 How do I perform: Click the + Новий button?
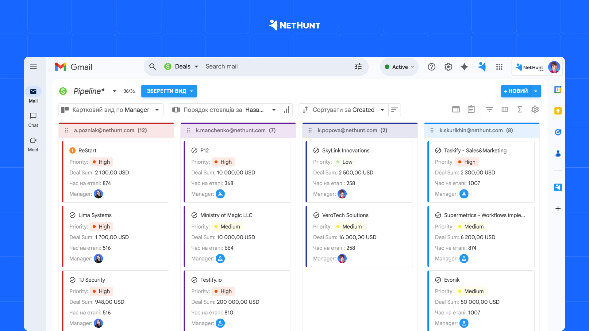tap(516, 91)
